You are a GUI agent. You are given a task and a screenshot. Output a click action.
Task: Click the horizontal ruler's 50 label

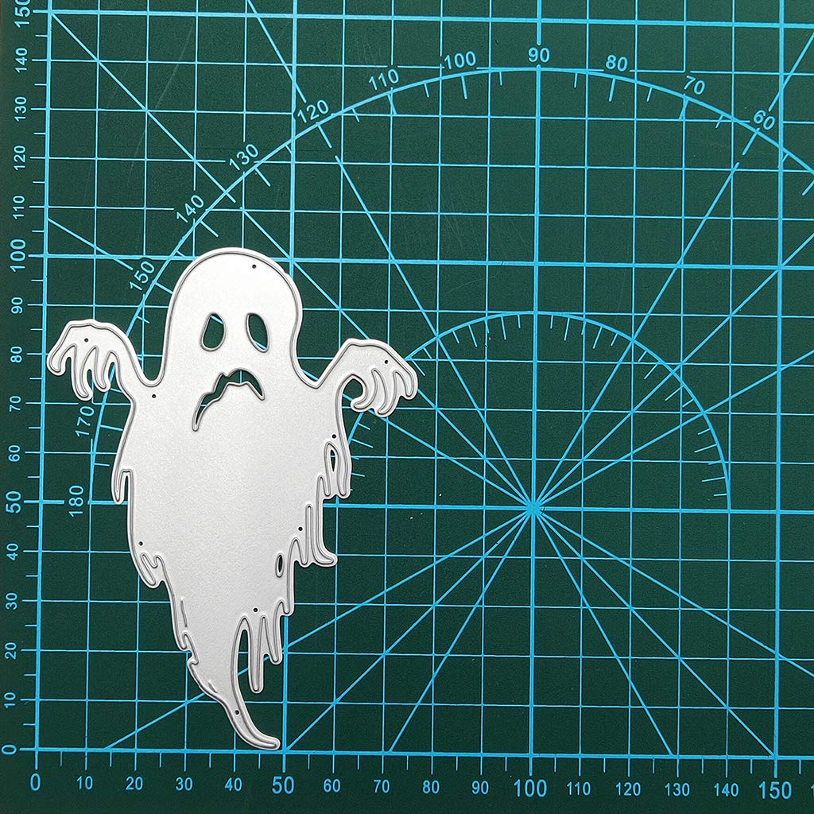pyautogui.click(x=283, y=786)
